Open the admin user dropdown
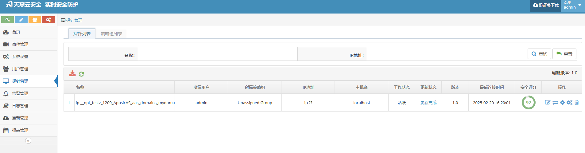 coord(573,5)
